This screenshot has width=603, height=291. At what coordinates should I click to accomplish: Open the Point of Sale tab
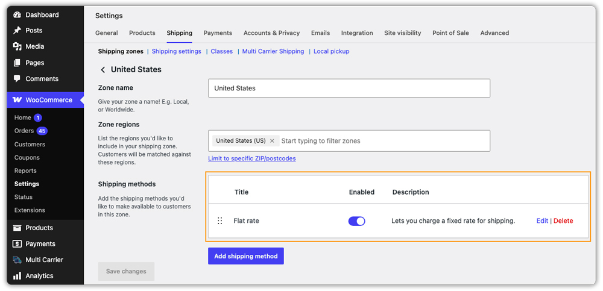[450, 33]
